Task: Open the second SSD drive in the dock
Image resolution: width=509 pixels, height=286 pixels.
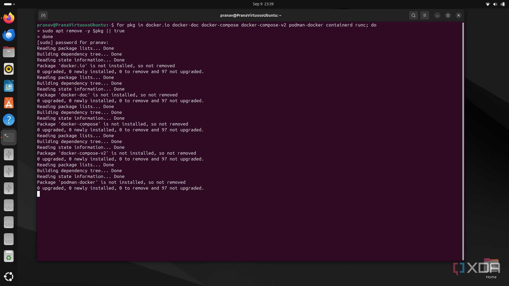Action: (x=9, y=222)
